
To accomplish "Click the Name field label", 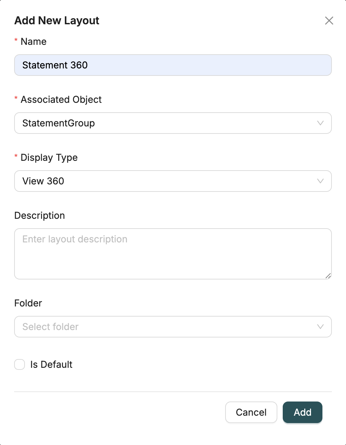I will (33, 41).
